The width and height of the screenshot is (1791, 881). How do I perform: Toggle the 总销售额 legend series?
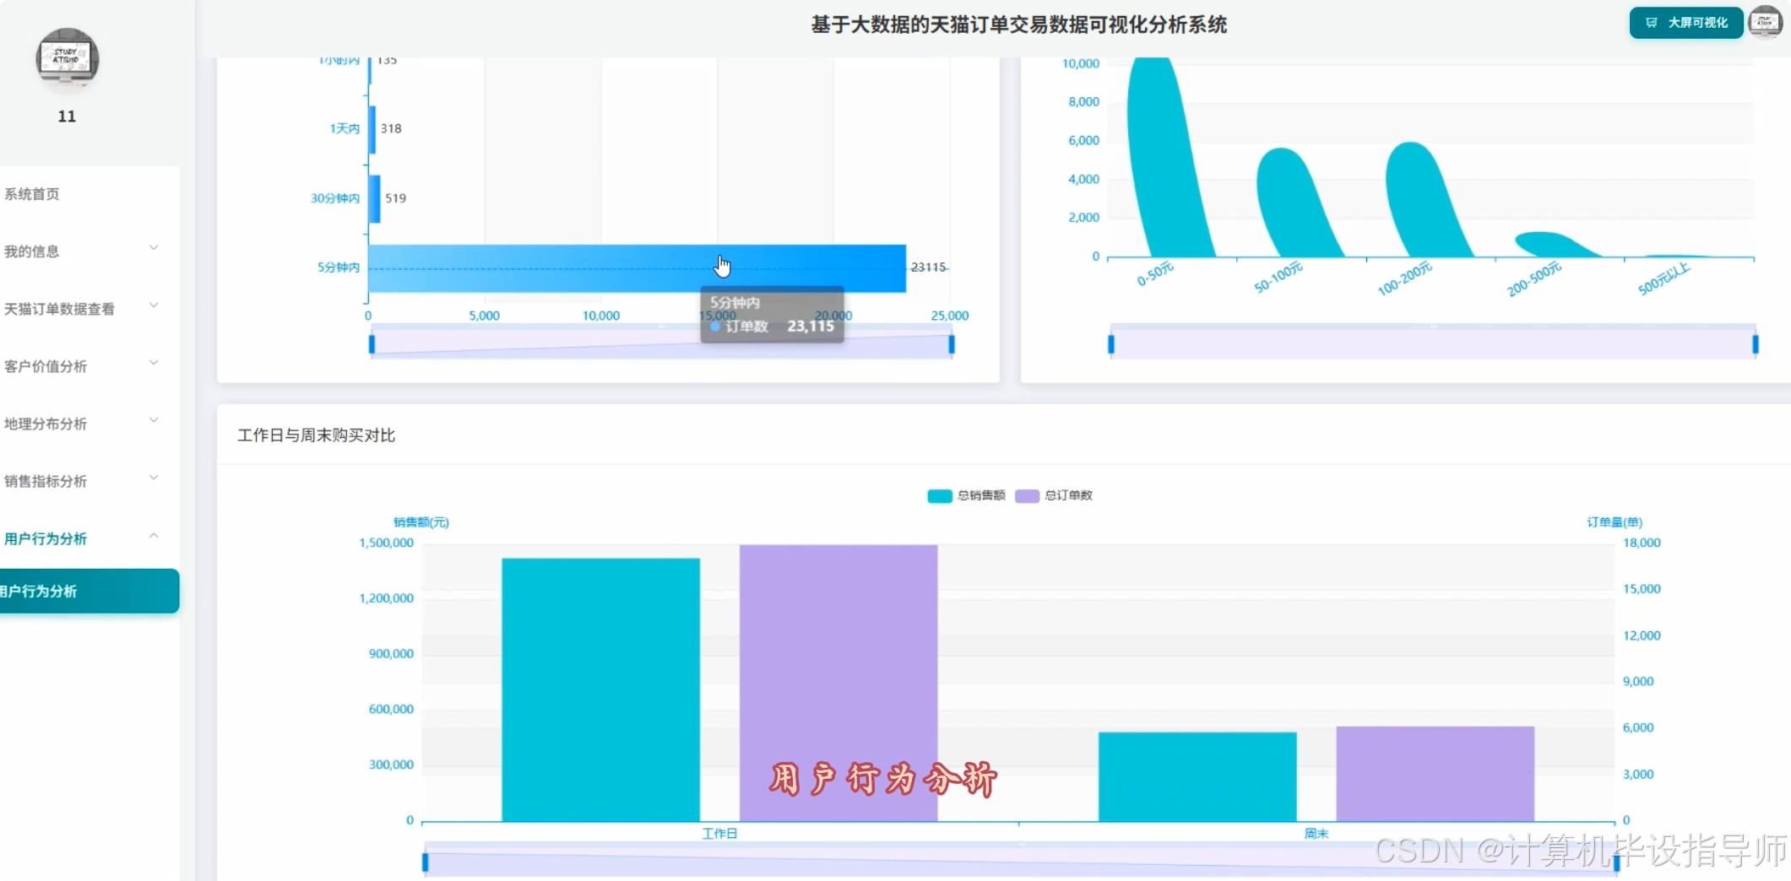pos(966,495)
